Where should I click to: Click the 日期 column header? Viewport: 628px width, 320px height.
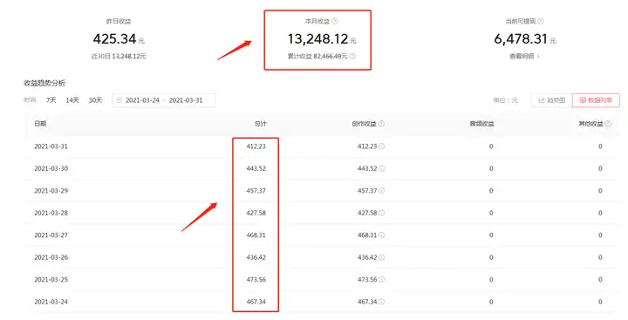(40, 124)
